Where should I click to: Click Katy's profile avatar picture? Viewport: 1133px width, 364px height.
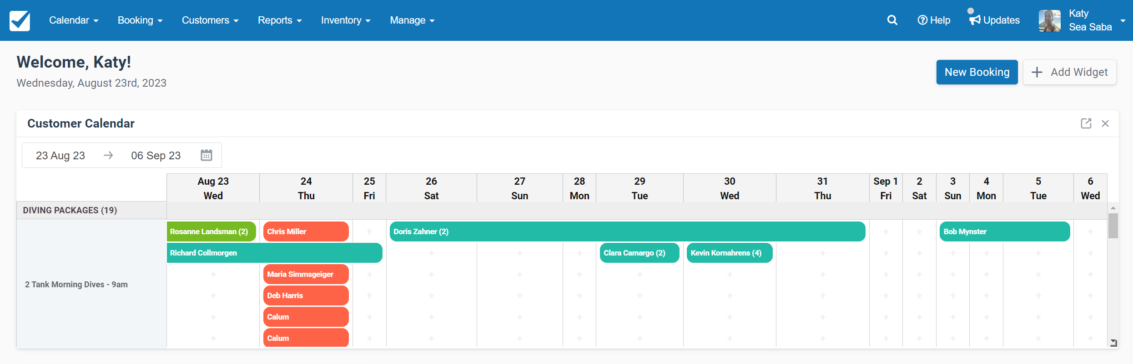tap(1049, 20)
